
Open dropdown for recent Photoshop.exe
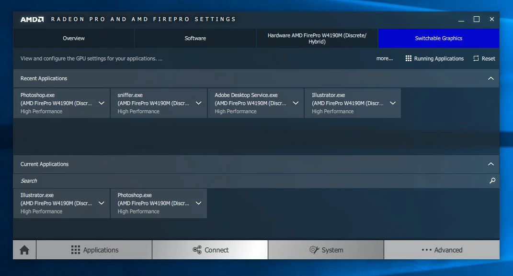point(102,103)
